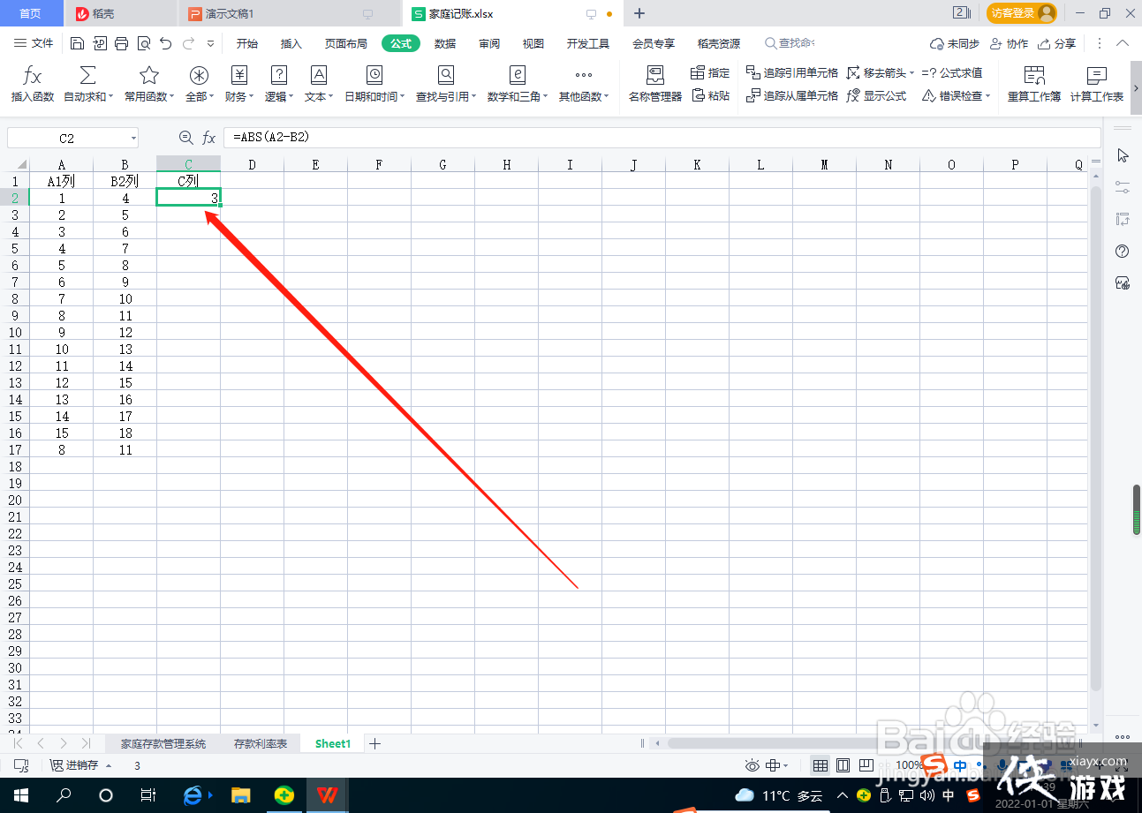Open the Common Functions (常用函数) star icon
Viewport: 1142px width, 813px height.
pyautogui.click(x=149, y=75)
